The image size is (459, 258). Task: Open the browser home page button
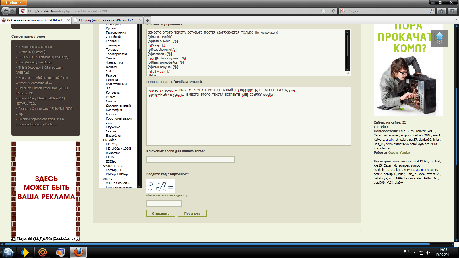[442, 11]
